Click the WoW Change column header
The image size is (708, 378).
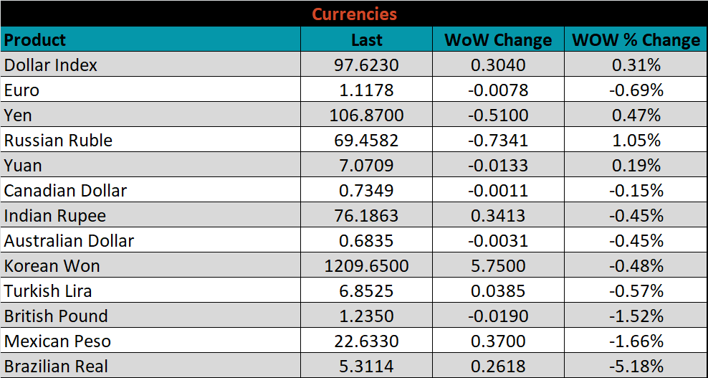coord(498,40)
